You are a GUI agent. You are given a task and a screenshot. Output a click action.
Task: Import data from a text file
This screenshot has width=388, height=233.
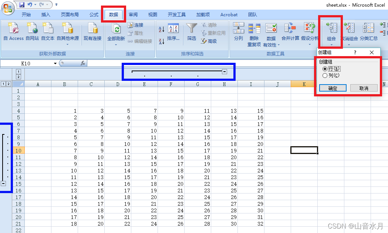[48, 31]
